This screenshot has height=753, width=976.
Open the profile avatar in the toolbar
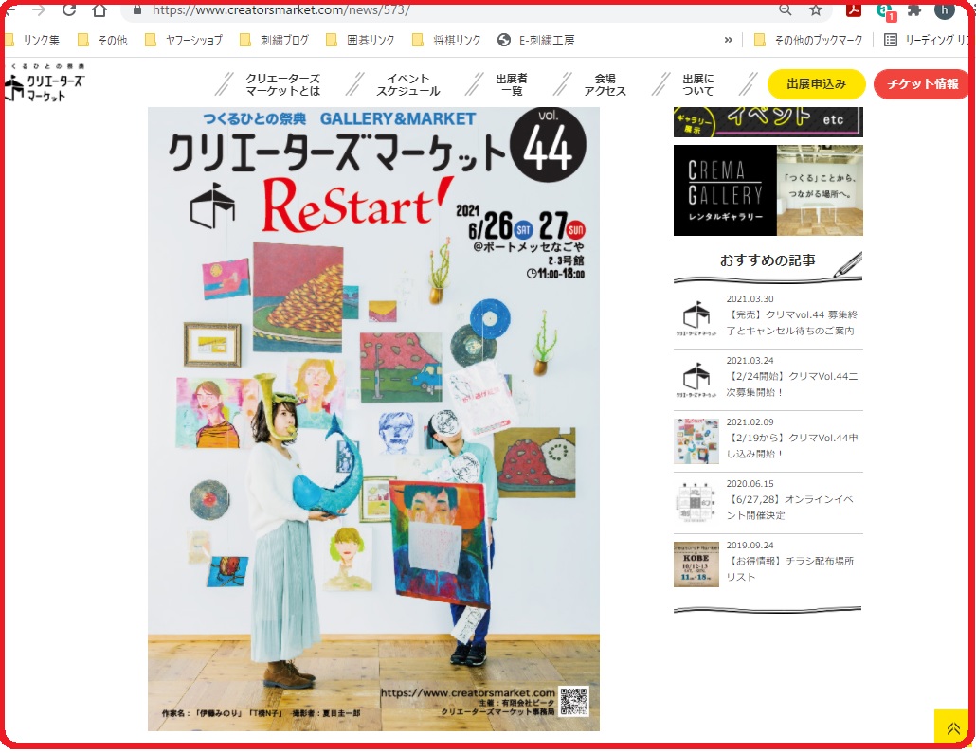click(944, 10)
